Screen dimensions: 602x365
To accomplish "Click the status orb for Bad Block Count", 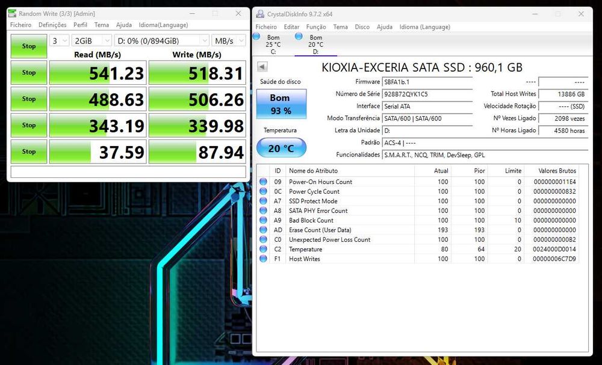I will point(263,220).
